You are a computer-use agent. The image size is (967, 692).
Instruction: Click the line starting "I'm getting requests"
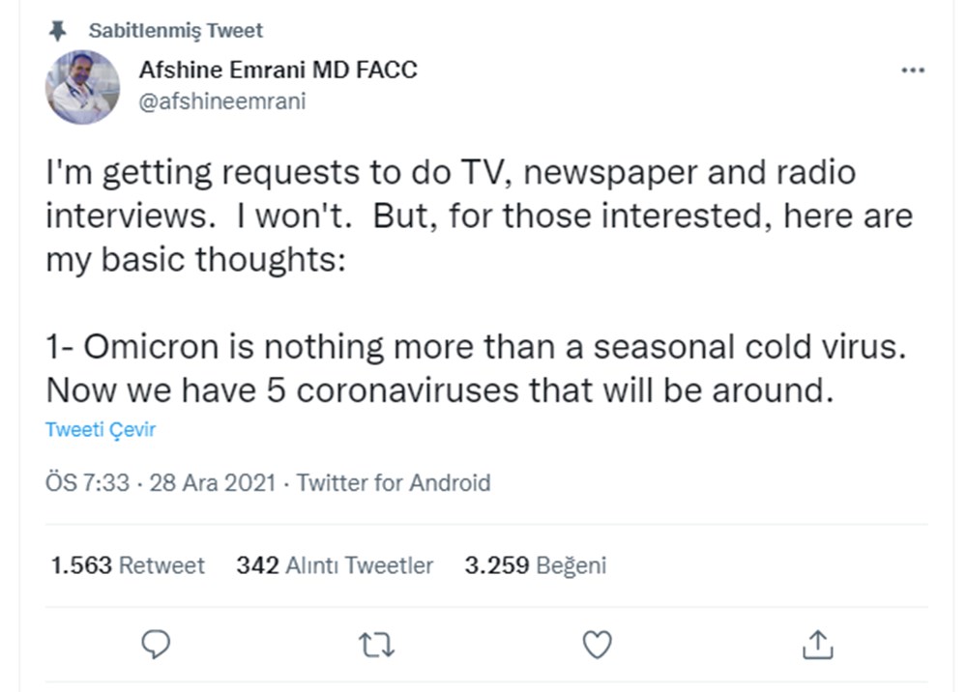451,173
